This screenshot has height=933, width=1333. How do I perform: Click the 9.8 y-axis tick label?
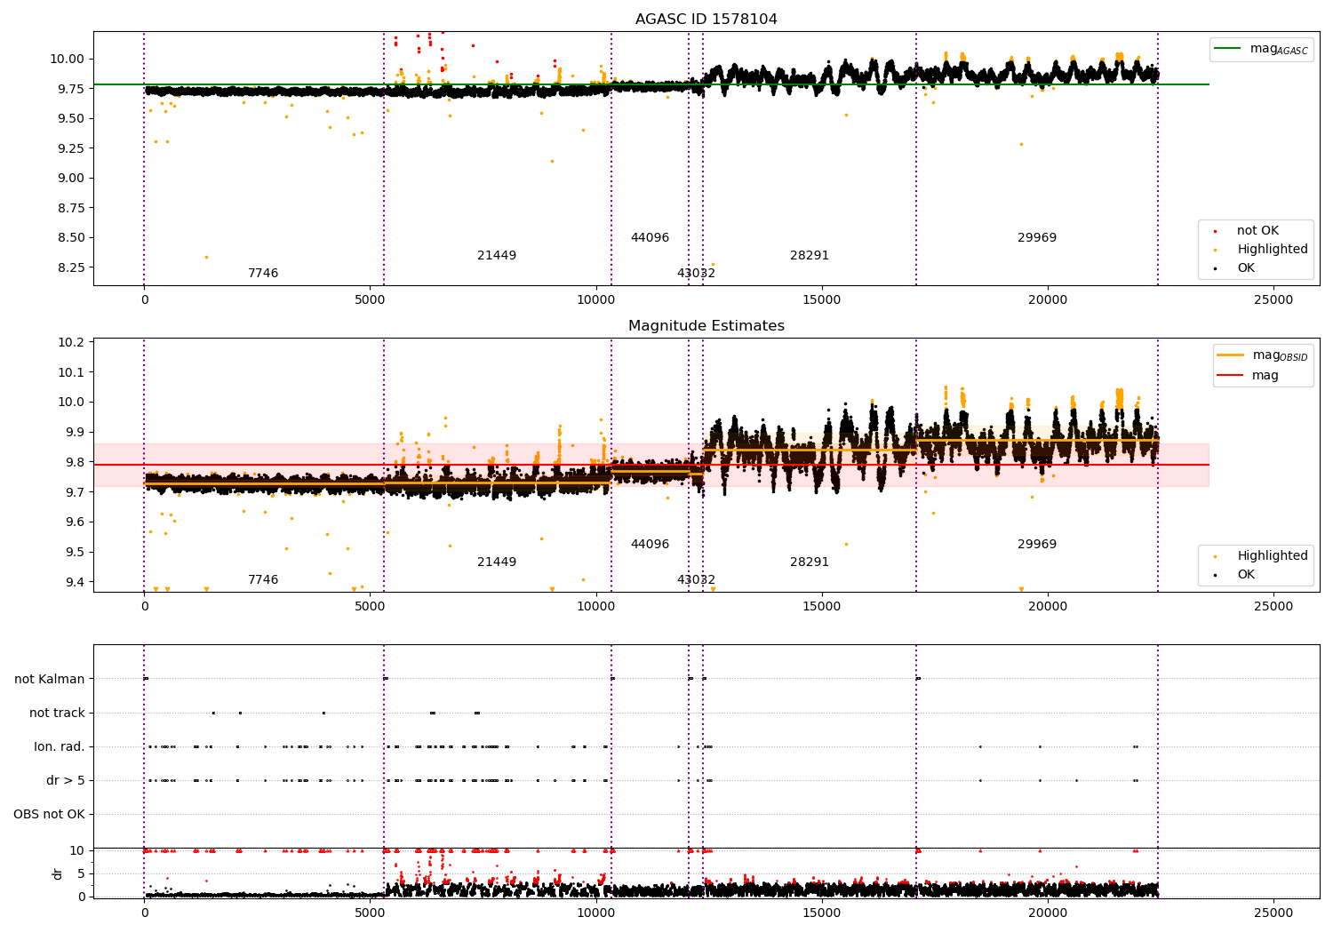pos(75,463)
